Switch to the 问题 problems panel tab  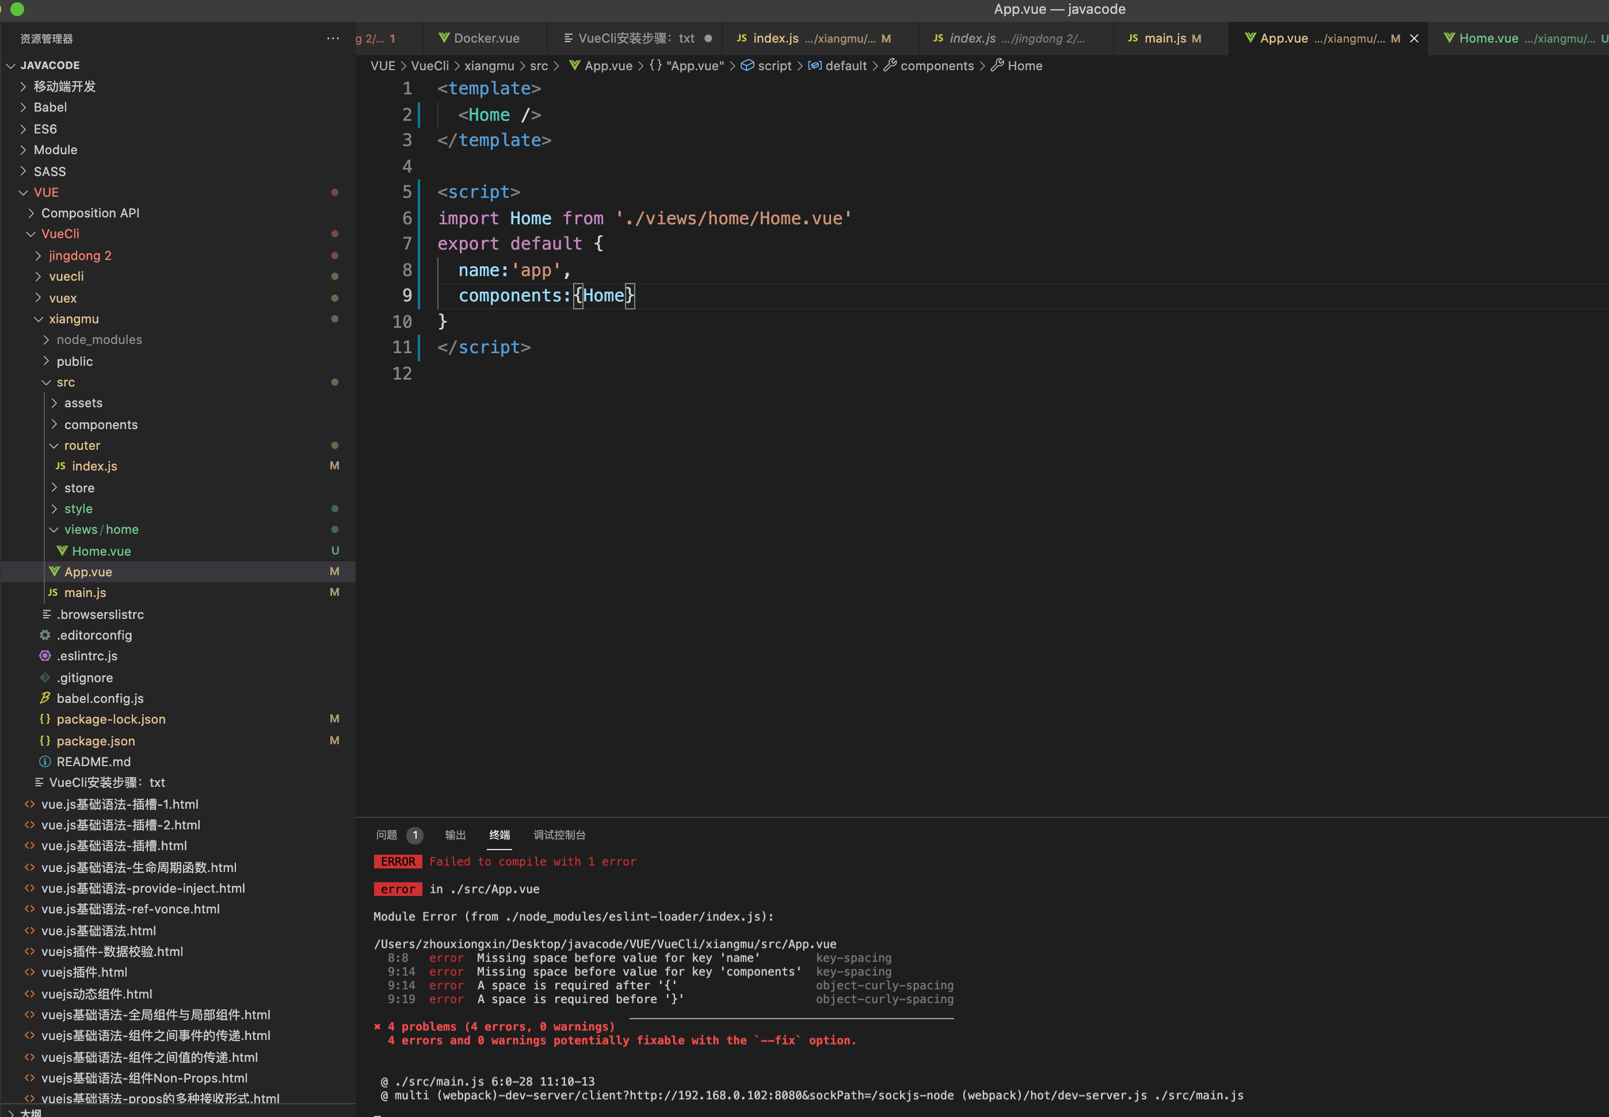click(387, 835)
